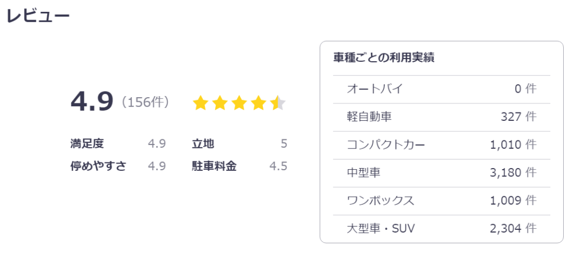Screen dimensions: 575x254
Task: Click the 車種ごとの利用実績 table title
Action: point(384,58)
